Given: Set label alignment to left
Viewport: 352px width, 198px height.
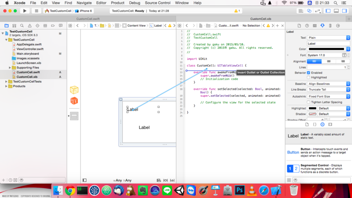Looking at the screenshot, I should tap(314, 61).
